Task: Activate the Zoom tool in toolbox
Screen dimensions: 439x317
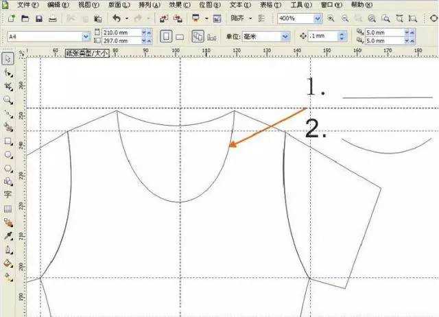Action: point(8,100)
